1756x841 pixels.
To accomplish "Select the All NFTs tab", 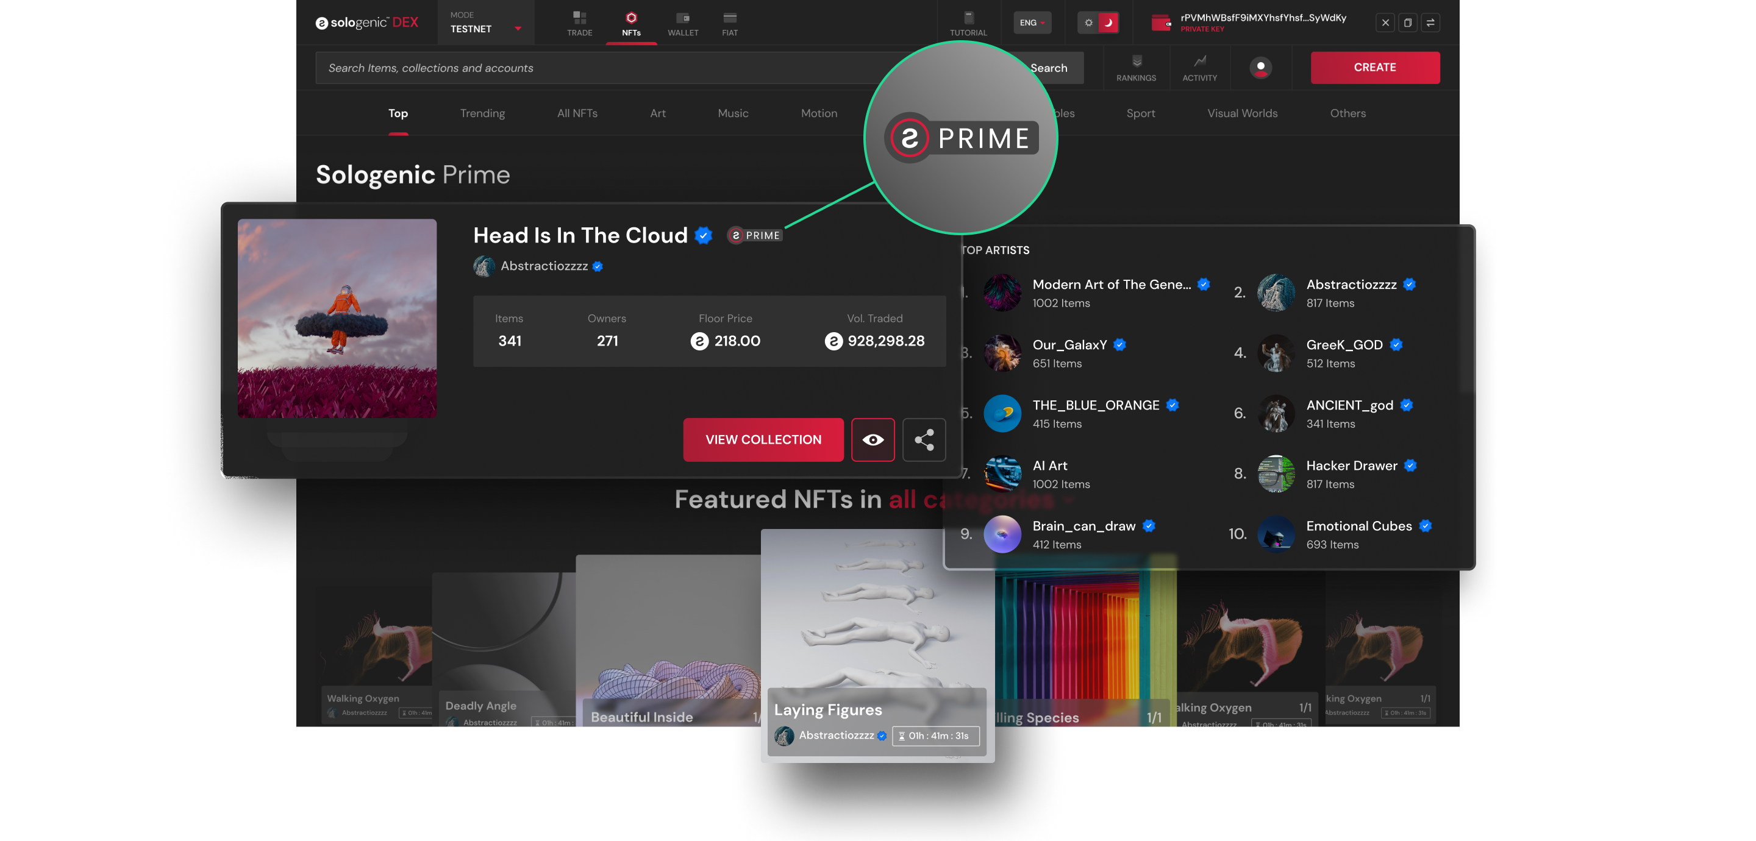I will (577, 113).
